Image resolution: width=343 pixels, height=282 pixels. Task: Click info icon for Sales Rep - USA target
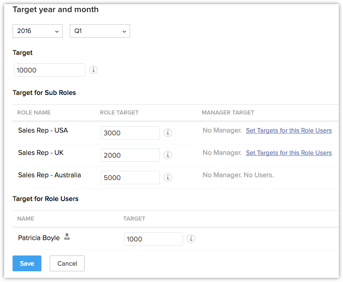pyautogui.click(x=168, y=133)
